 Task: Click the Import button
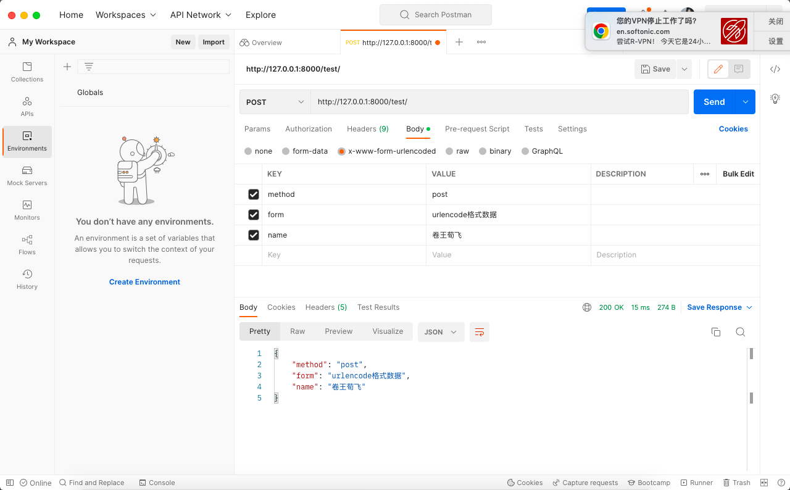(x=214, y=42)
